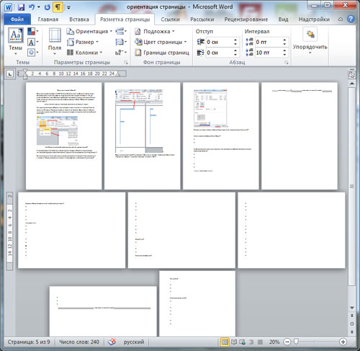
Task: Open the Файл menu tab
Action: (17, 19)
